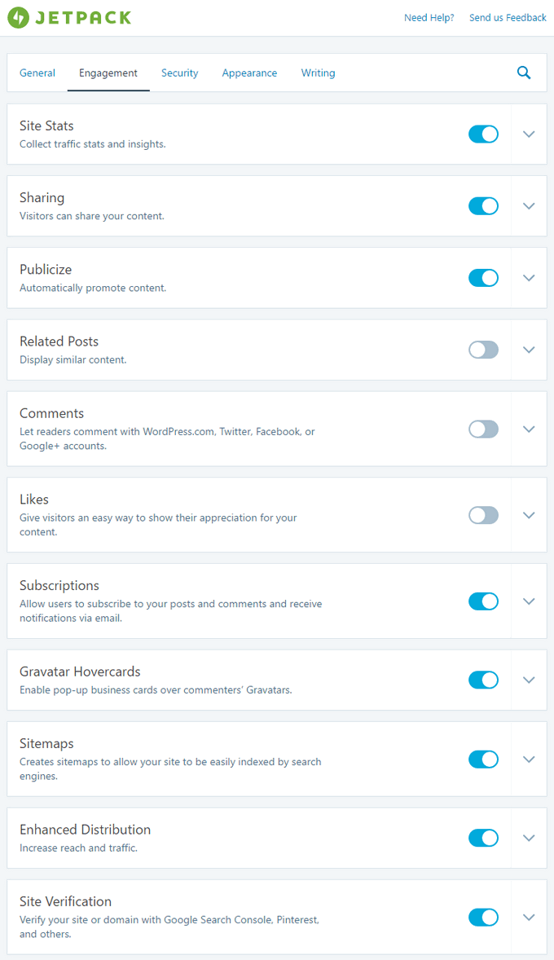Image resolution: width=554 pixels, height=960 pixels.
Task: Click the Jetpack logo icon
Action: 18,18
